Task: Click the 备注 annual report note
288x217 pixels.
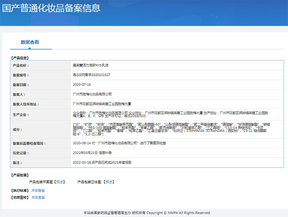Action: coord(102,163)
